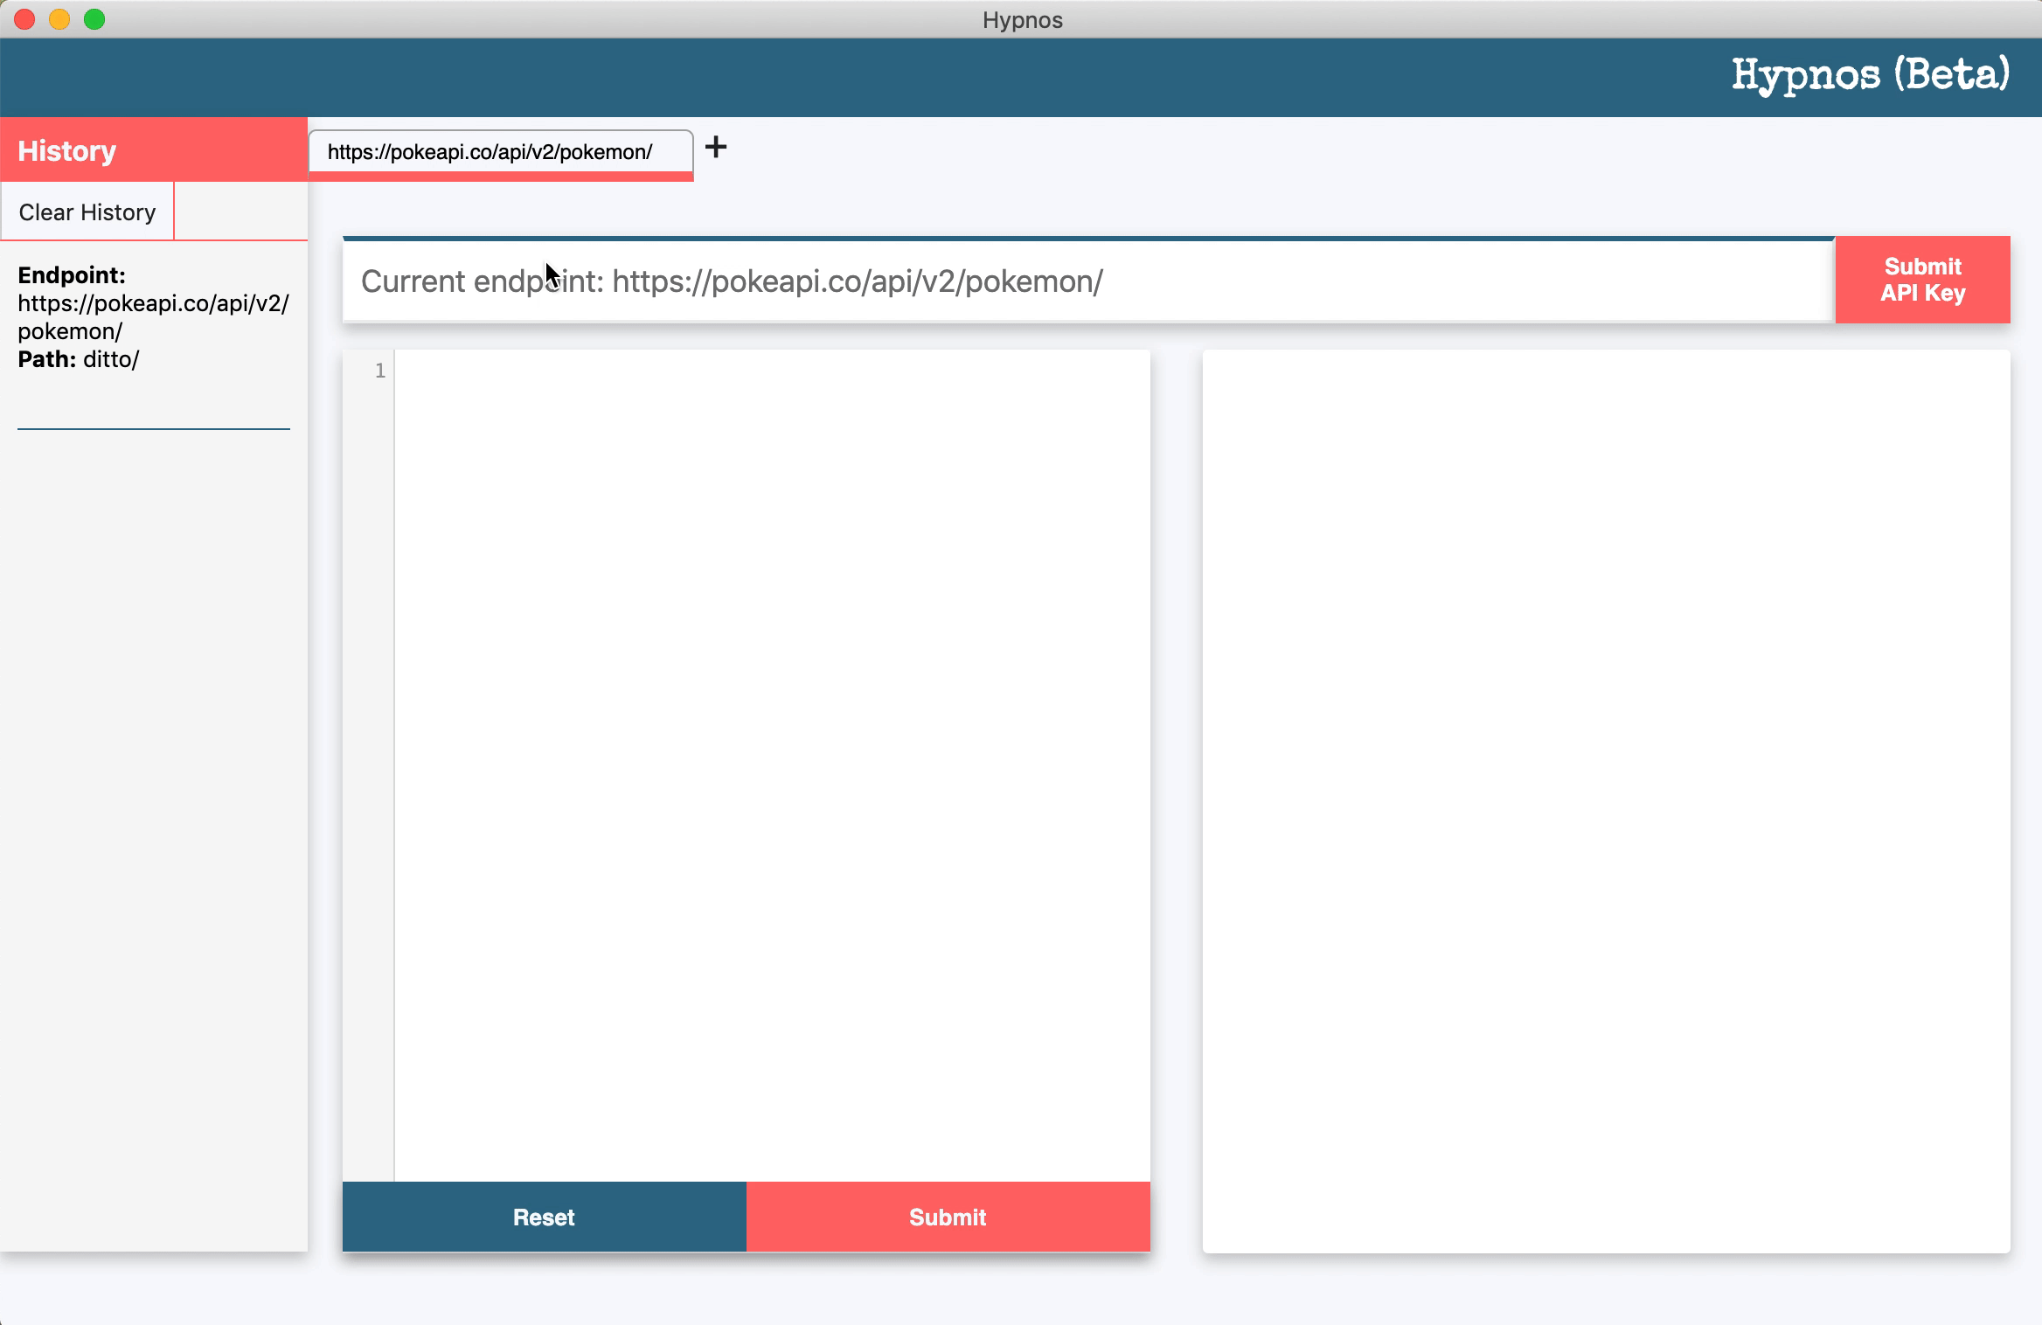Click the Hypnos (Beta) logo title
This screenshot has width=2042, height=1325.
(x=1871, y=75)
